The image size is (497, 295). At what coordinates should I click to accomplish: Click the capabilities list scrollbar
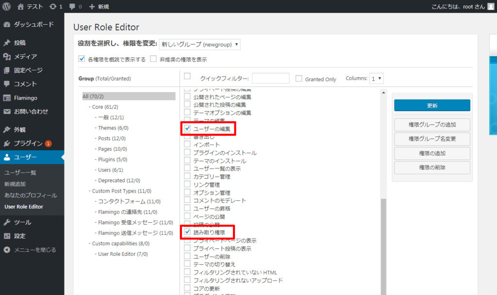click(383, 243)
